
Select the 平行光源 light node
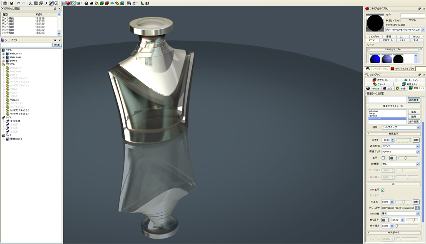15,121
